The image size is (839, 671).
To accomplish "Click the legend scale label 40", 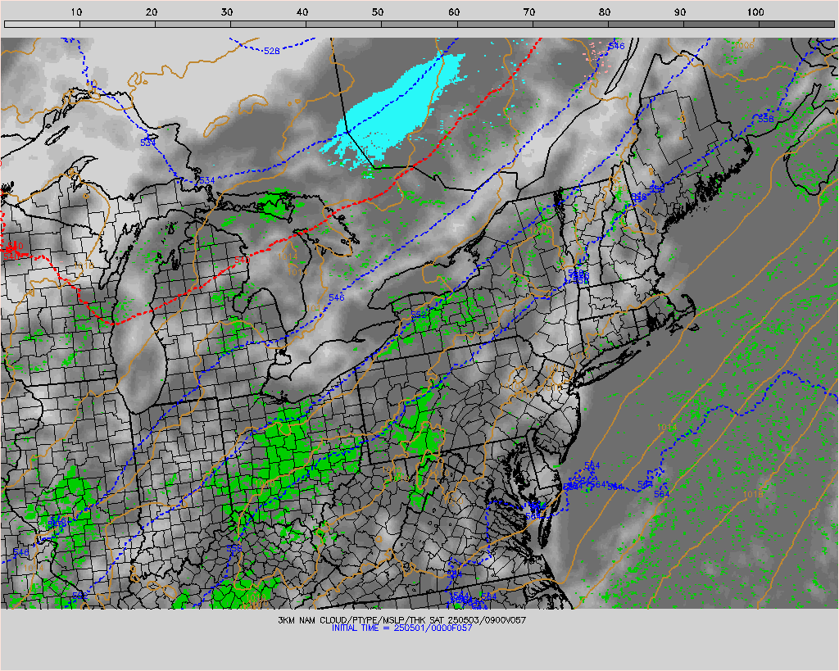I will (303, 11).
